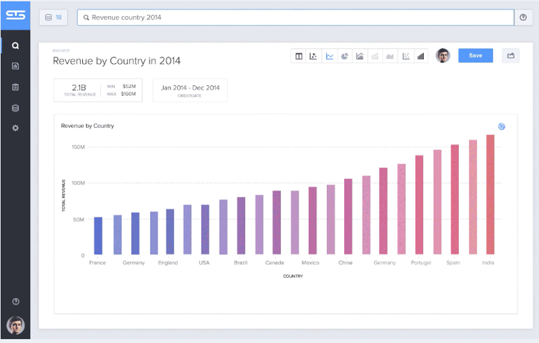Click the Save button
The image size is (539, 343).
pos(476,56)
